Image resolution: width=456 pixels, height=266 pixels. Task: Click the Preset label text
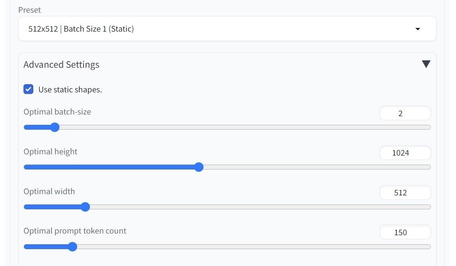pos(30,10)
